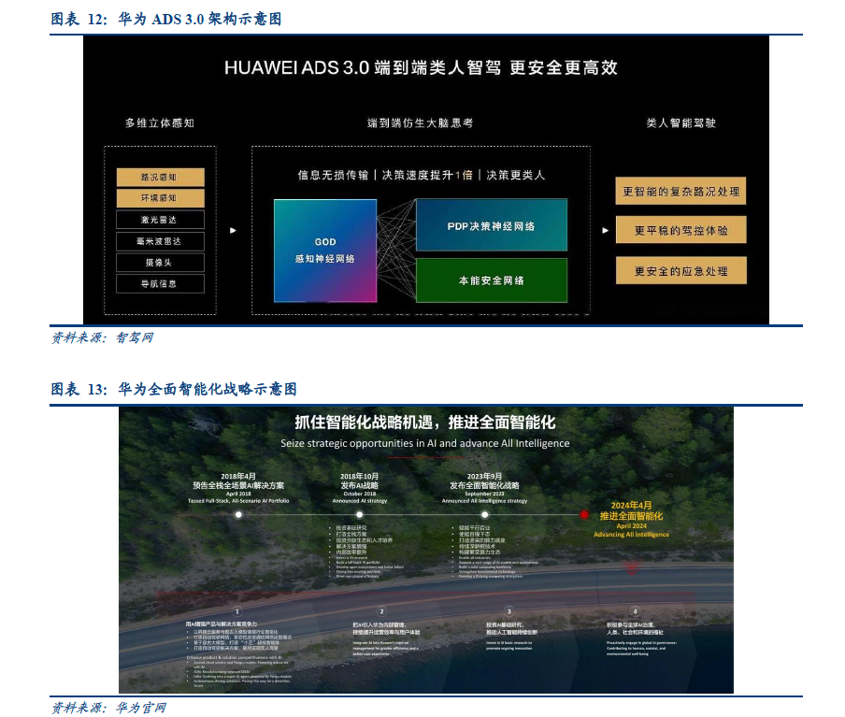
Task: Click the '更安全的应急处理' gold box
Action: [x=681, y=270]
